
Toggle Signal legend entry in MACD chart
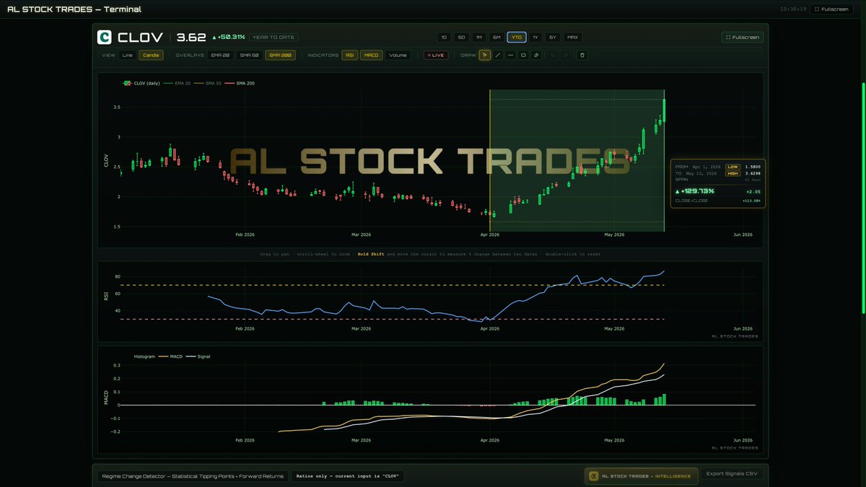click(198, 356)
